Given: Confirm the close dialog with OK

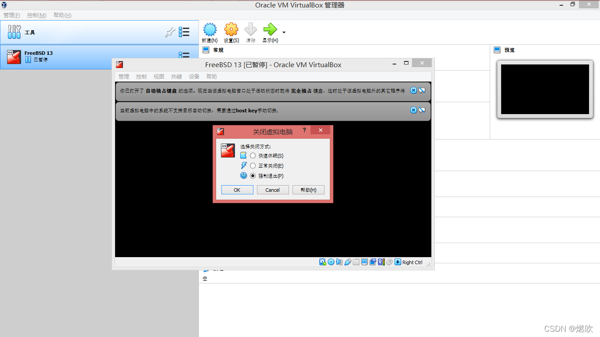Looking at the screenshot, I should [237, 190].
